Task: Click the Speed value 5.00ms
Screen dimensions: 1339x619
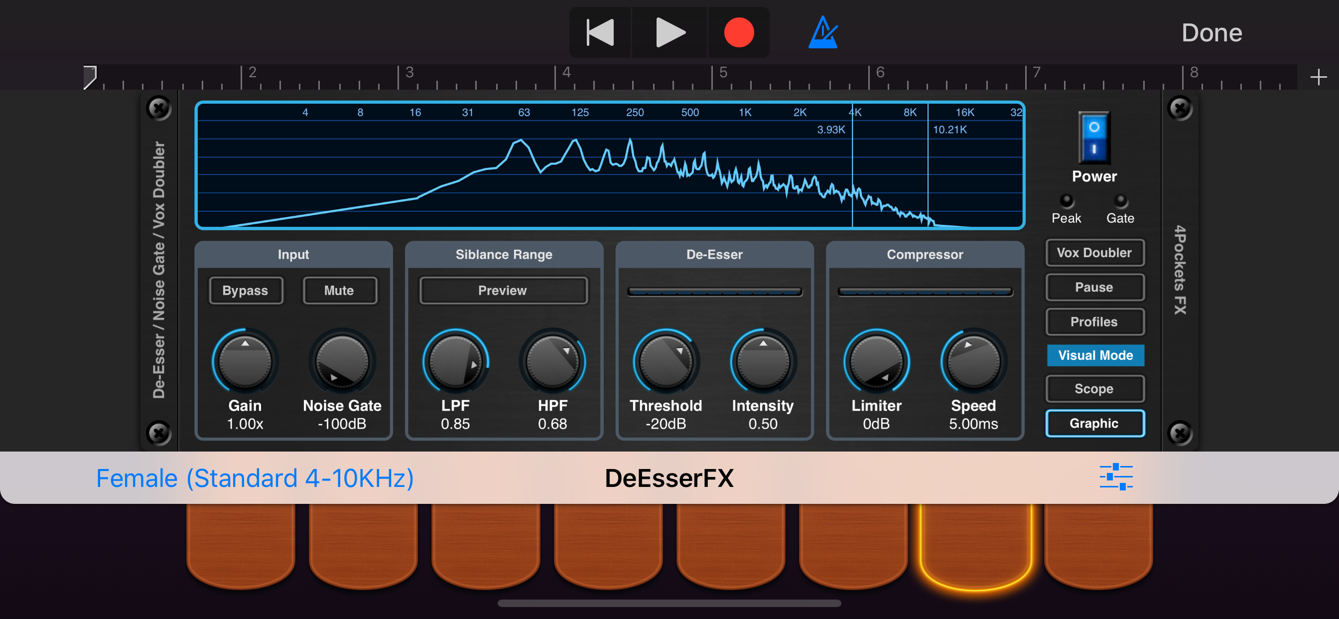Action: click(973, 424)
